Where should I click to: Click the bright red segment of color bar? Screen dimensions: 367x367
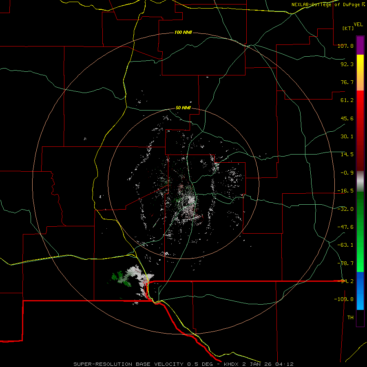click(360, 108)
